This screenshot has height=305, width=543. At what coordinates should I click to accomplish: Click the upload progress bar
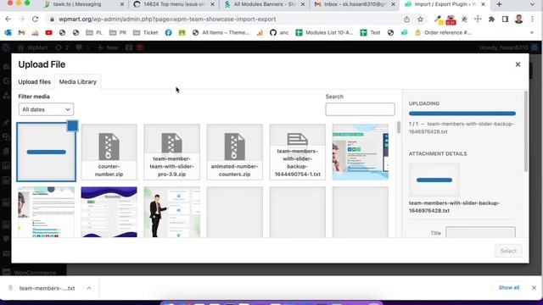pos(462,114)
